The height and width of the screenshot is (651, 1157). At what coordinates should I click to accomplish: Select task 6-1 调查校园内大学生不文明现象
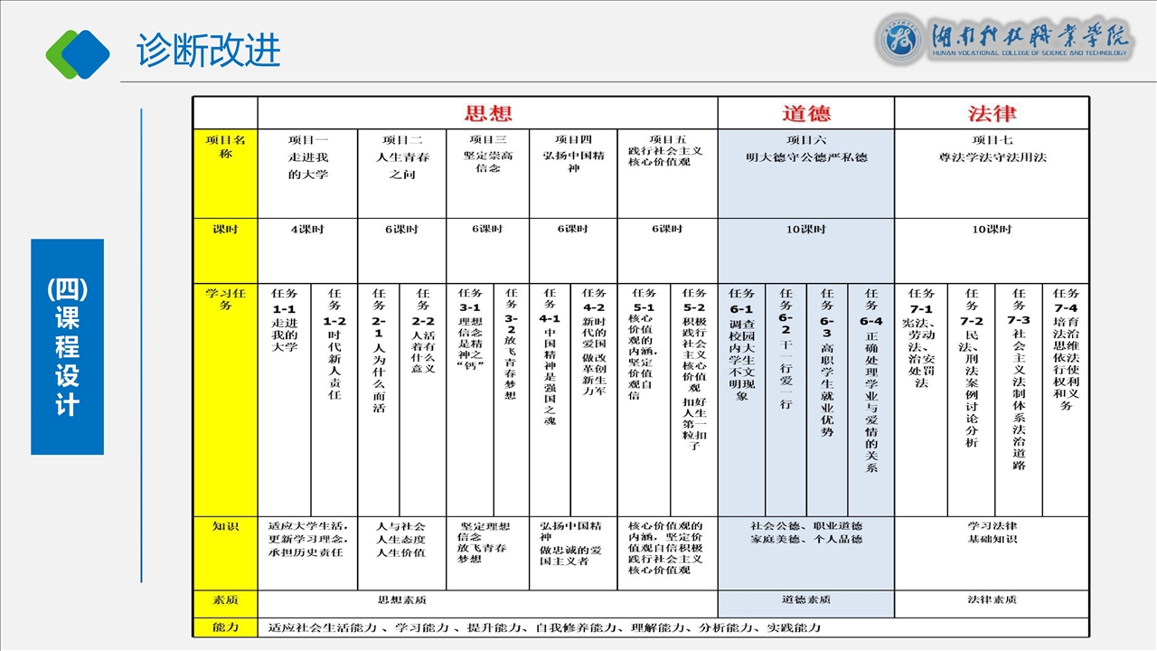[x=741, y=345]
